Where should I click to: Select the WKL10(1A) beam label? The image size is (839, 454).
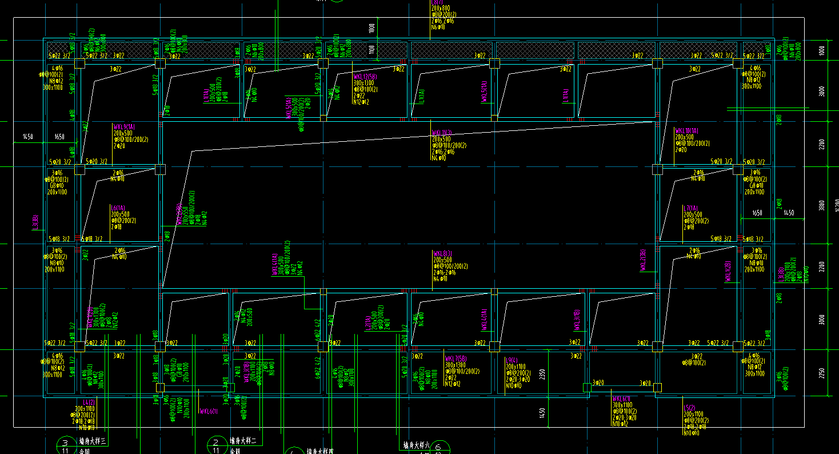point(688,131)
